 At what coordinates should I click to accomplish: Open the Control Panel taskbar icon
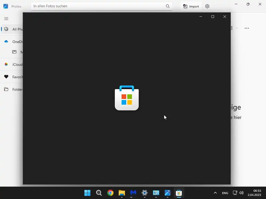(x=156, y=193)
